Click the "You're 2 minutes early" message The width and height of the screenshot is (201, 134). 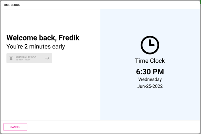click(36, 47)
